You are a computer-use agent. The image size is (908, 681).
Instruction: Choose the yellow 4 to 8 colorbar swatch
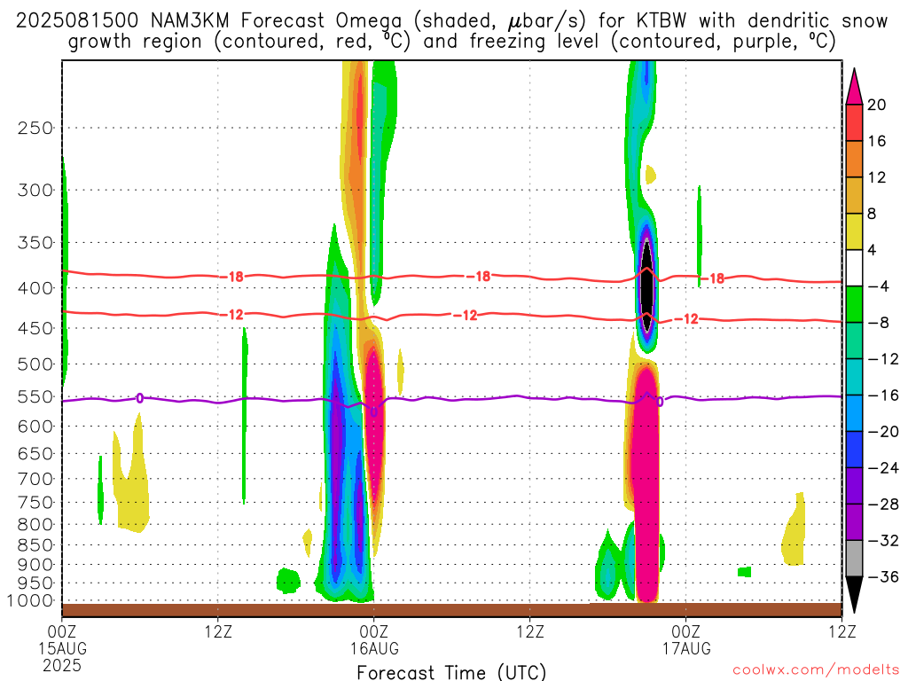tap(854, 231)
